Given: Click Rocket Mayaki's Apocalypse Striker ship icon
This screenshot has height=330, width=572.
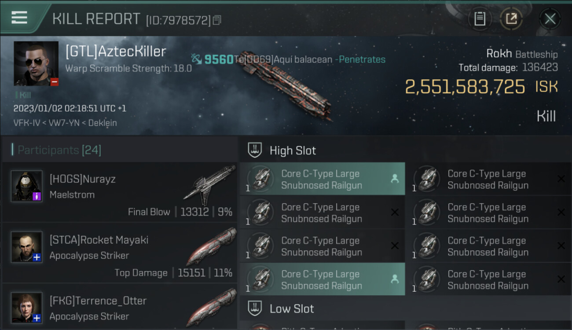Looking at the screenshot, I should click(x=211, y=246).
